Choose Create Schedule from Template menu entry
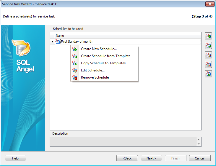Screen dimensions: 216x166 coord(104,56)
